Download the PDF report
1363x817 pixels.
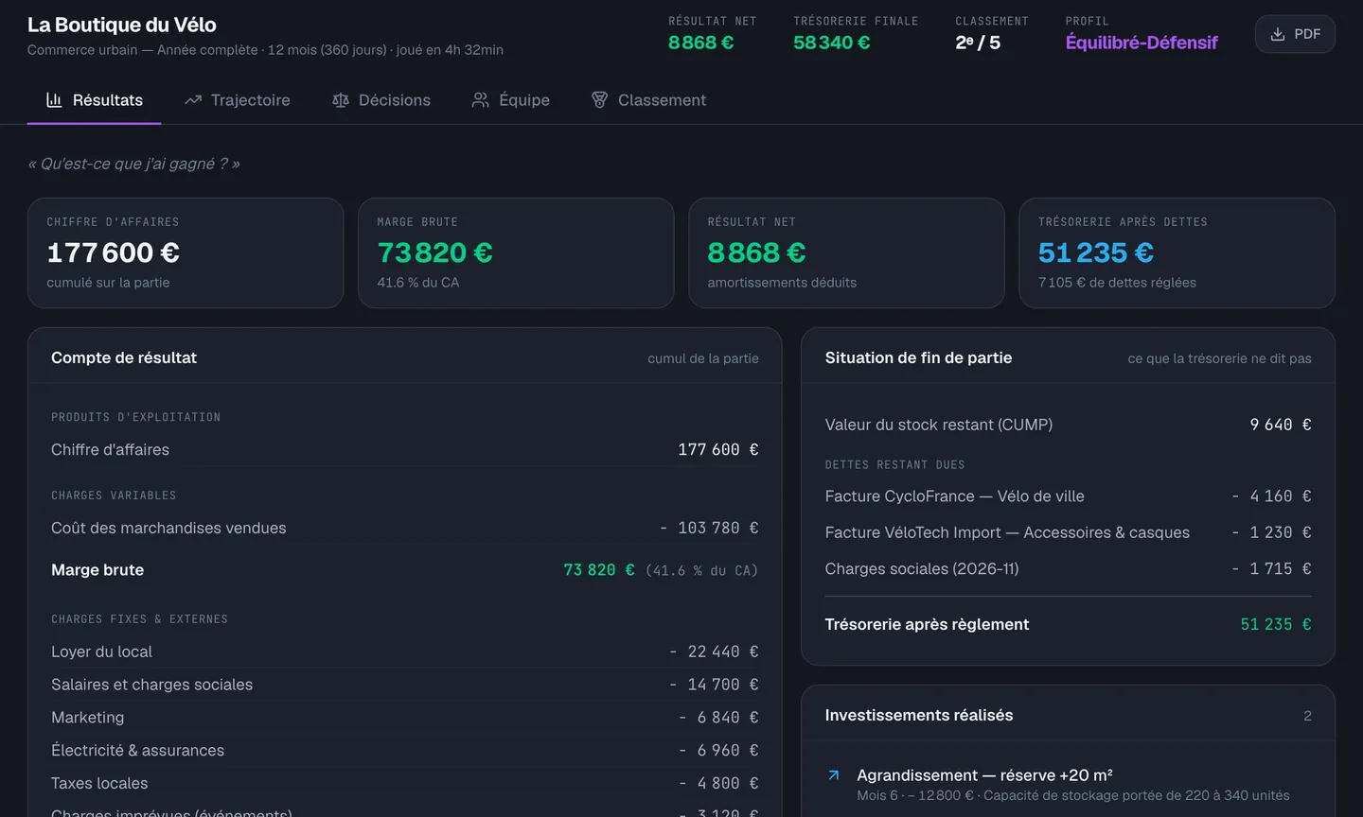[1295, 34]
